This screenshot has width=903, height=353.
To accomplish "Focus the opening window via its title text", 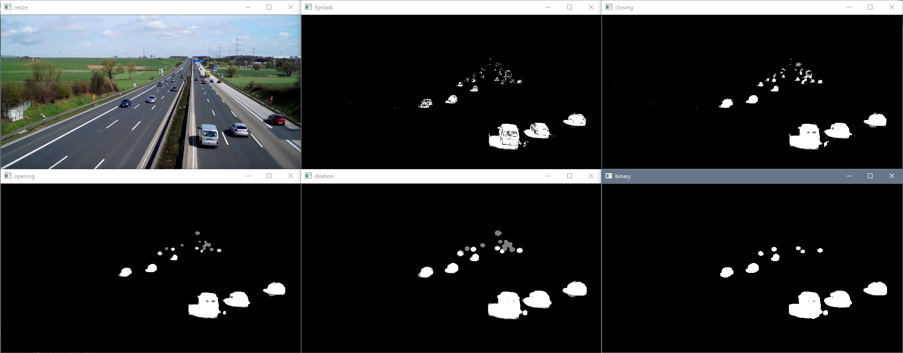I will tap(24, 176).
